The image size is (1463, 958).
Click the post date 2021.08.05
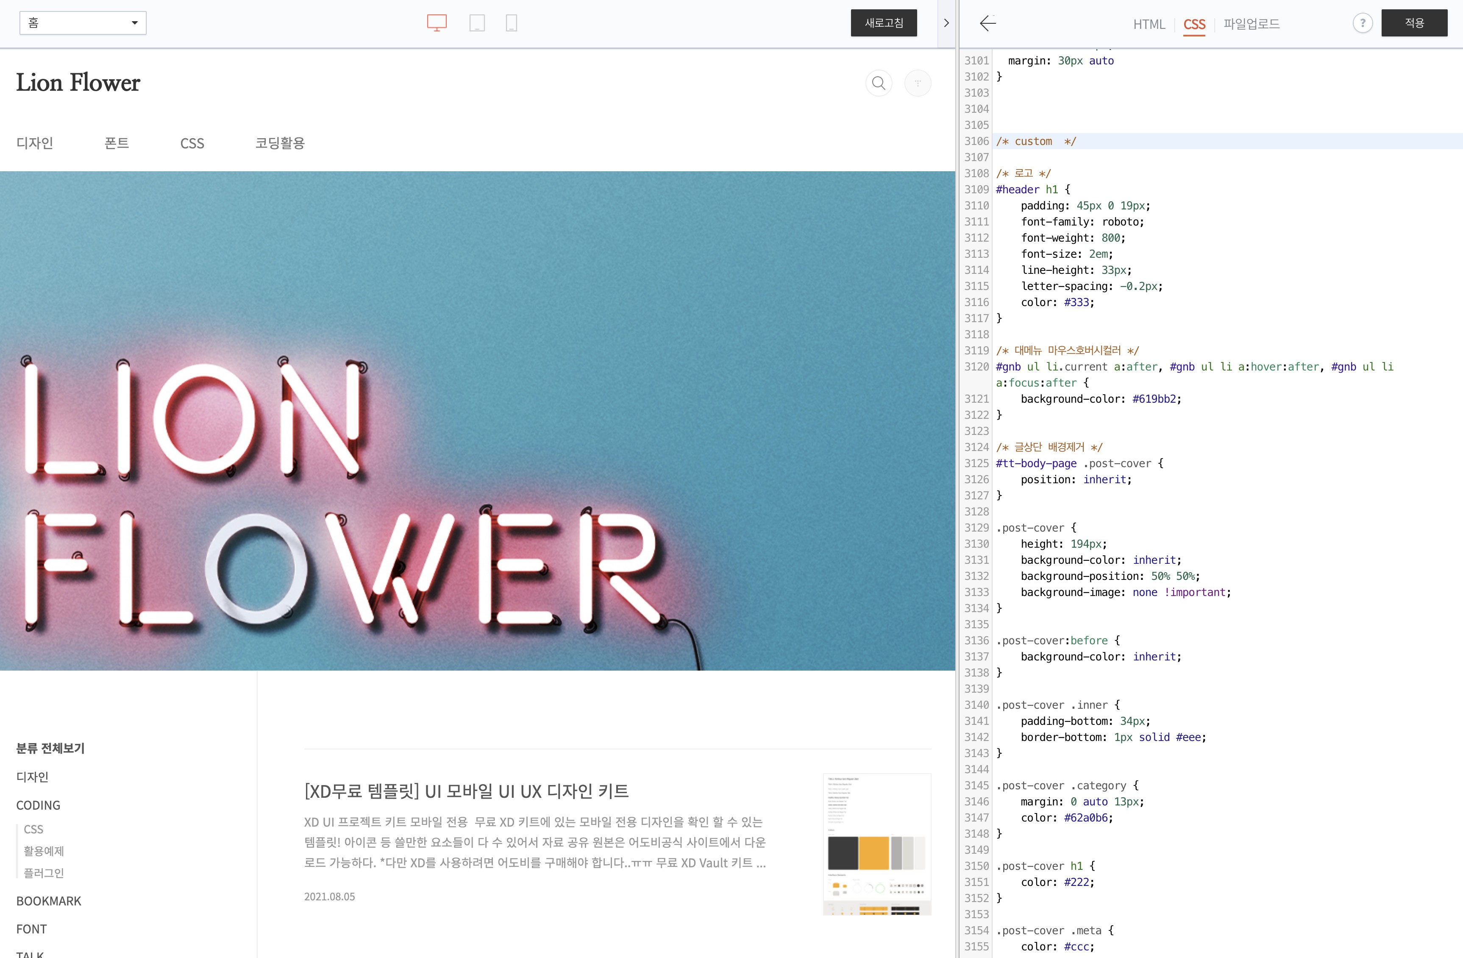click(x=329, y=897)
